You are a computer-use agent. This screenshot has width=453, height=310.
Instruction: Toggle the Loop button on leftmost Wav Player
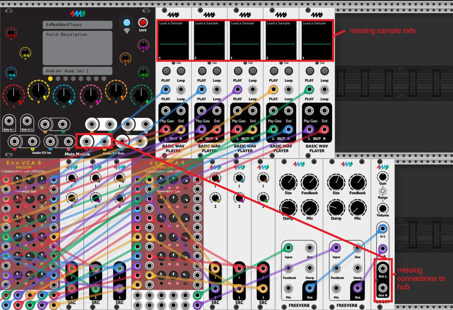181,71
